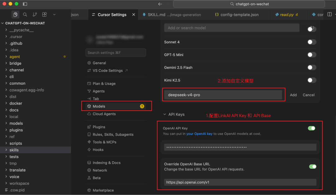Enable the GPT-5 Mini model toggle

point(312,55)
